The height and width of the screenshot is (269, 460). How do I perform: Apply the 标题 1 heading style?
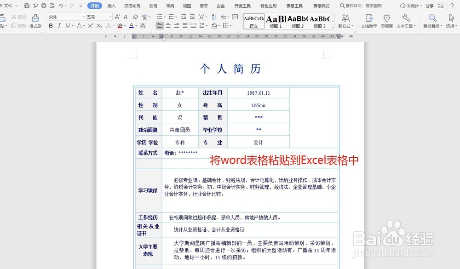[x=276, y=22]
